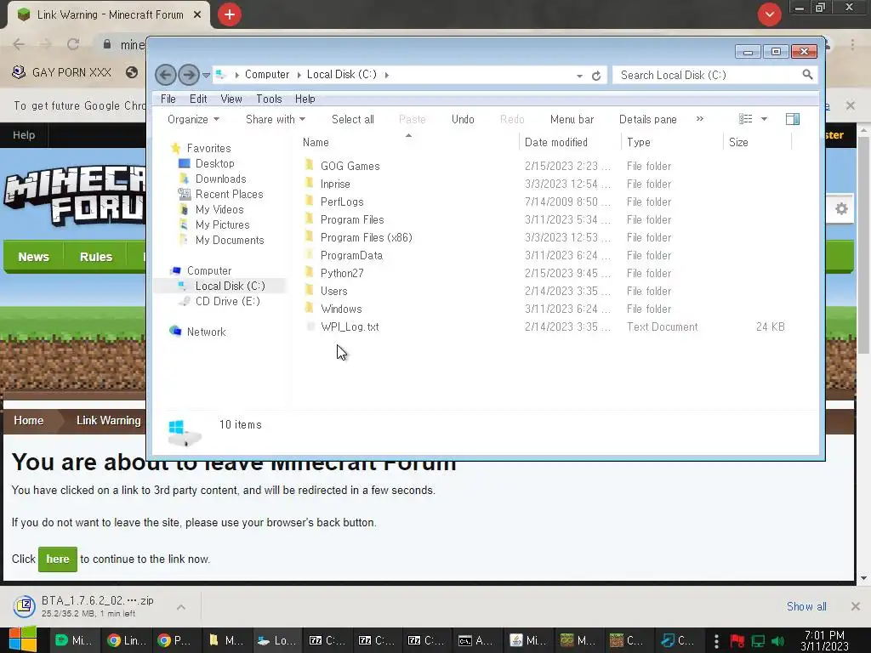The width and height of the screenshot is (871, 653).
Task: Open News tab on Minecraft Forum
Action: point(33,257)
